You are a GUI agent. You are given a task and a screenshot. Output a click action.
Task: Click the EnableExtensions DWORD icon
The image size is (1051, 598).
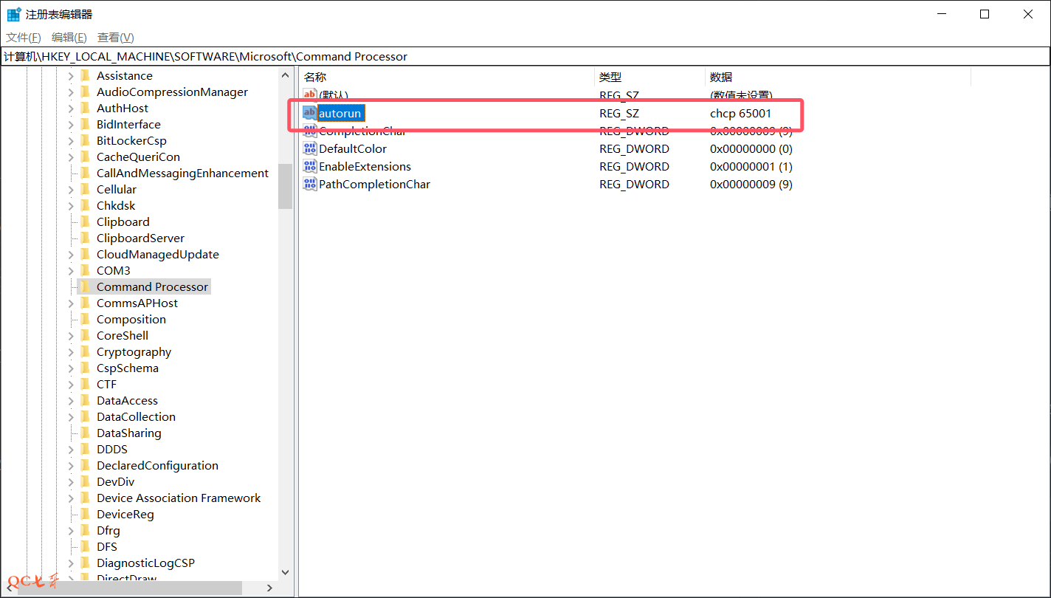pos(310,166)
